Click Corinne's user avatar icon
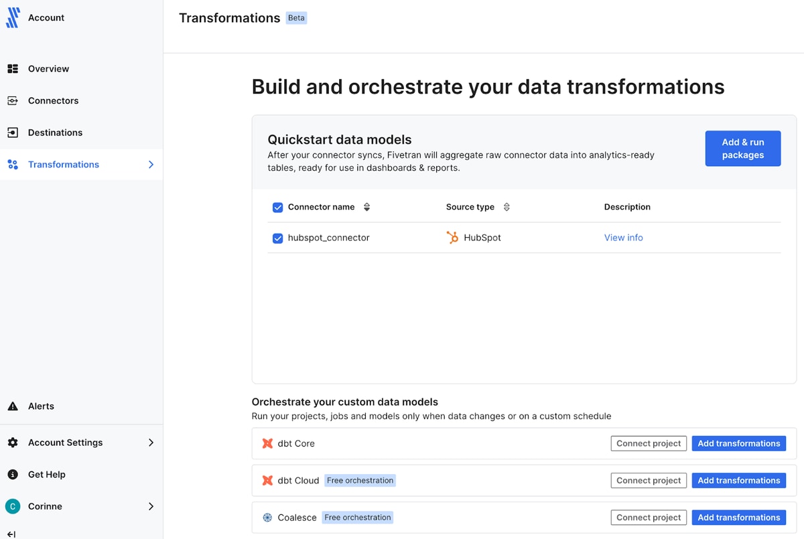The height and width of the screenshot is (539, 804). pos(13,507)
